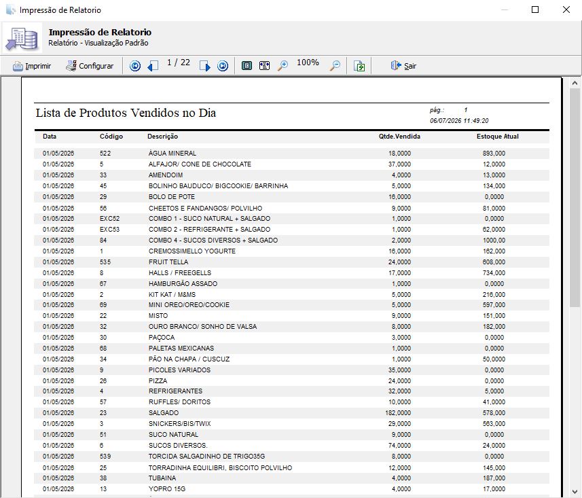Image resolution: width=582 pixels, height=498 pixels.
Task: Click the zoom in magnifier
Action: tap(283, 66)
